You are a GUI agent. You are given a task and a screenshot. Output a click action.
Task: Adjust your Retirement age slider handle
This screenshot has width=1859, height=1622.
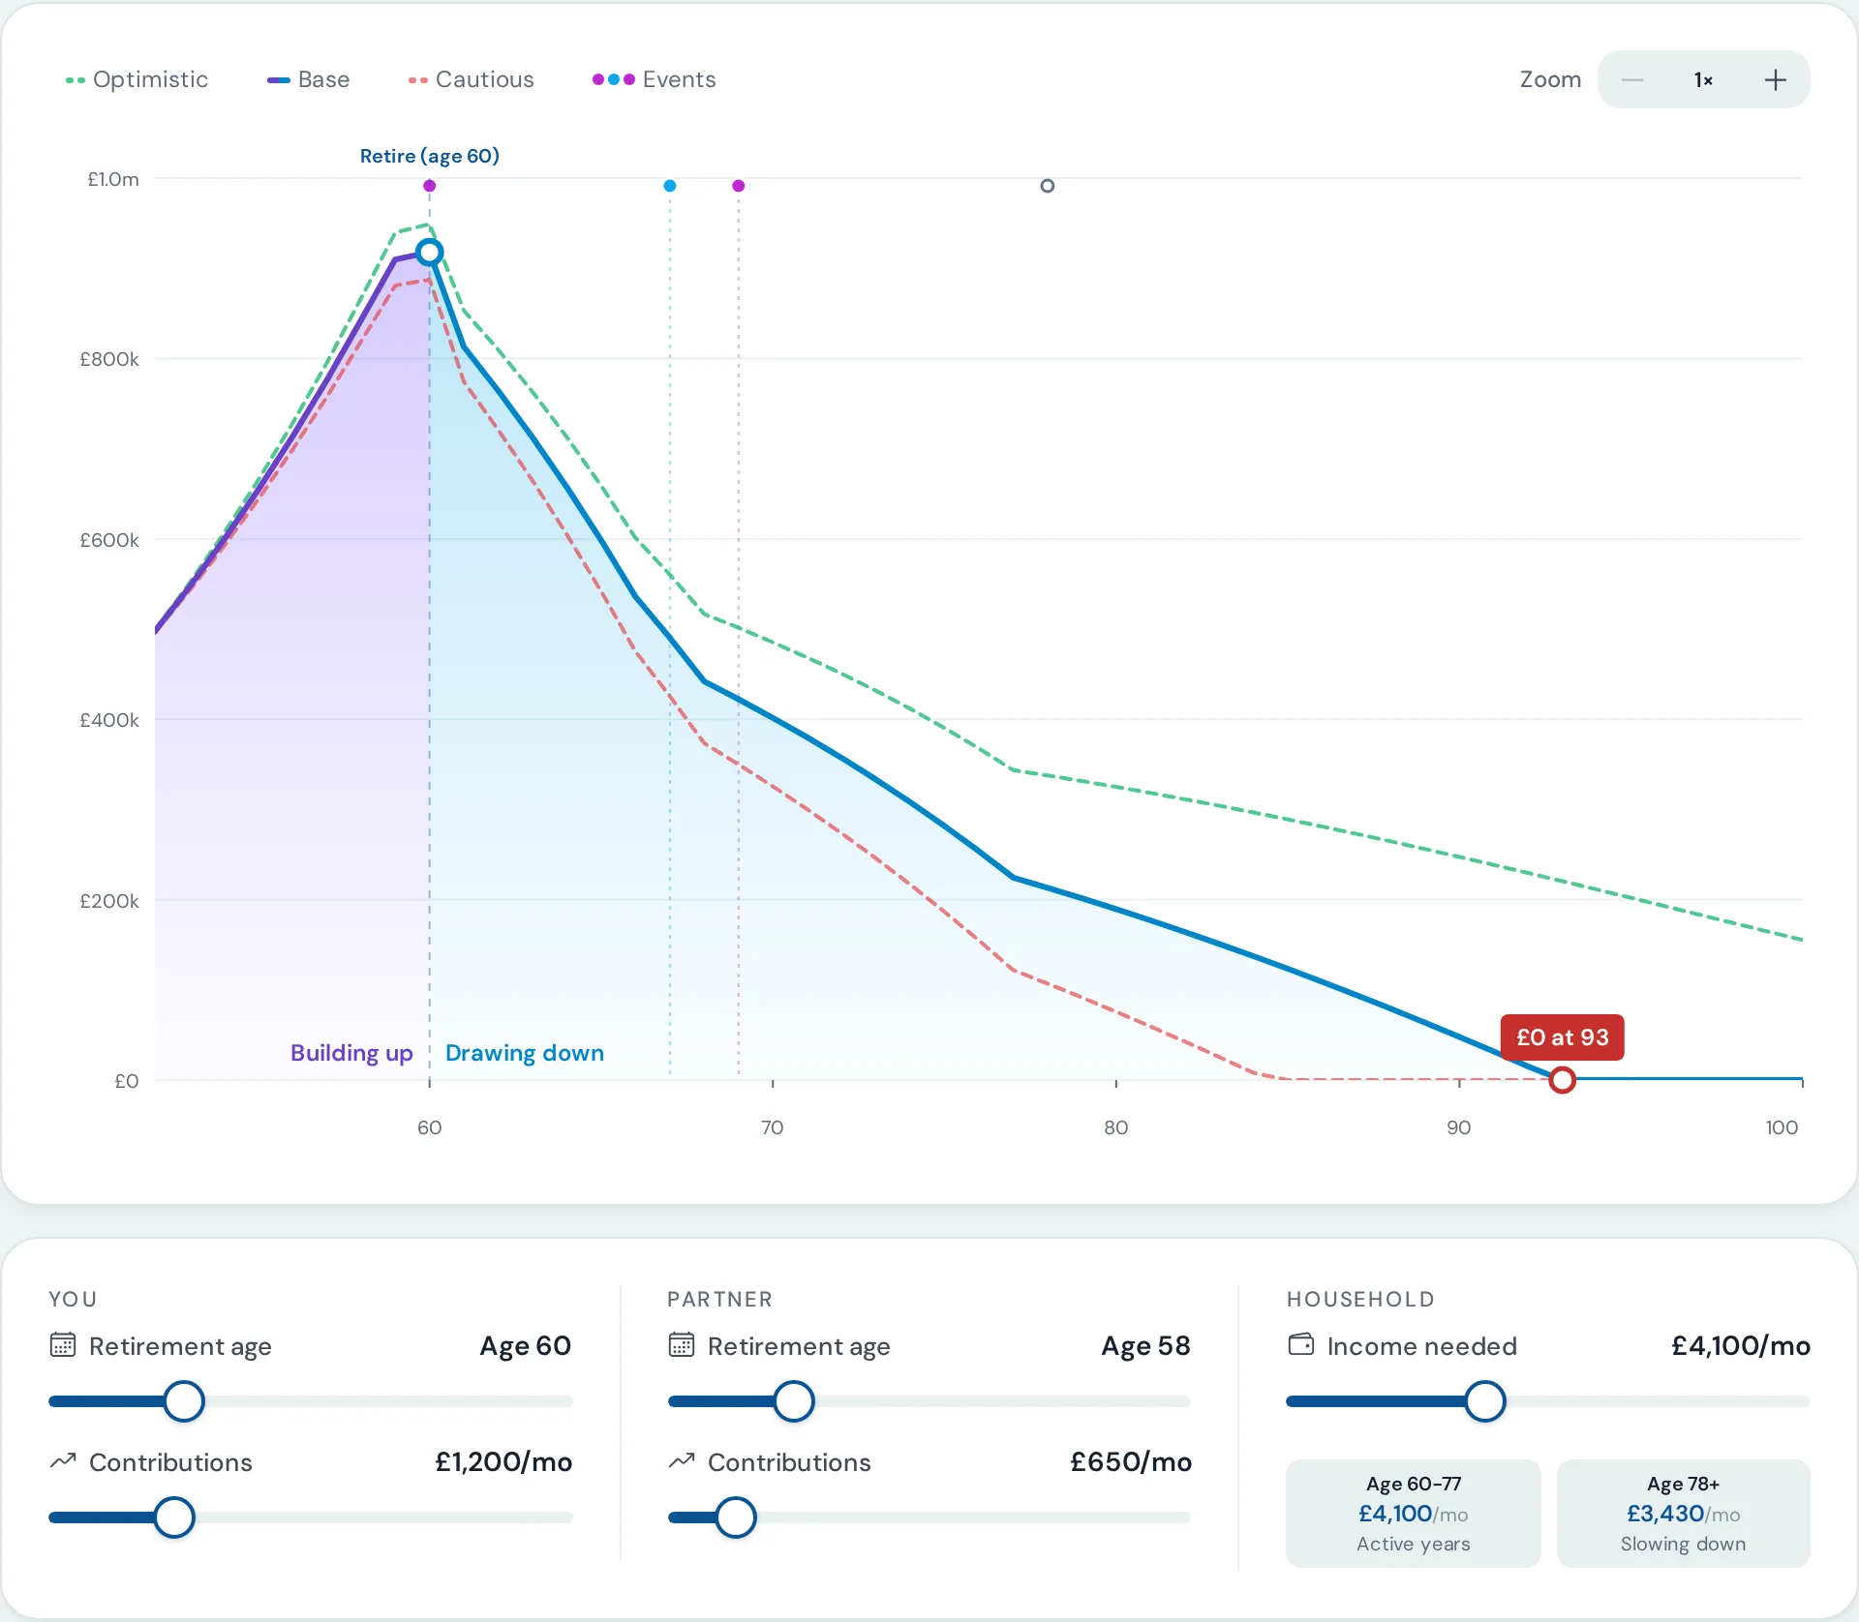[184, 1401]
